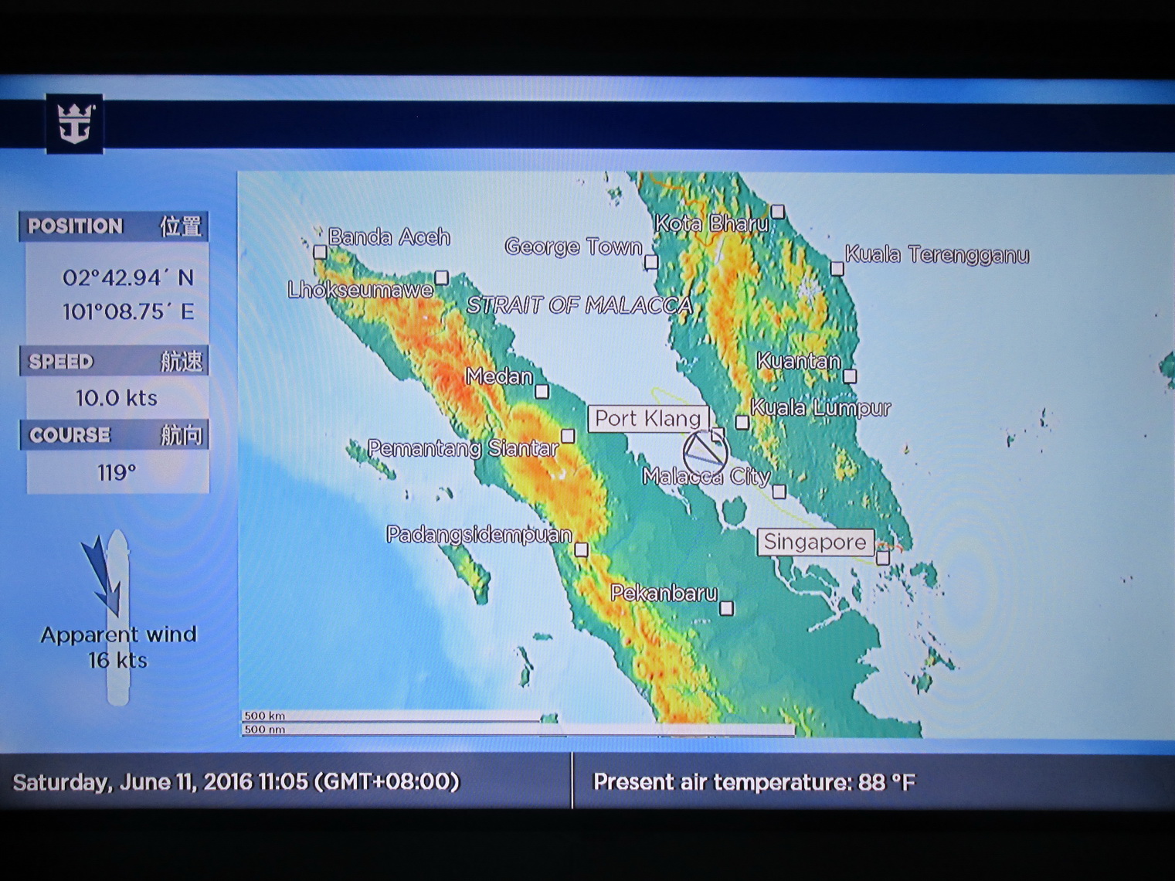Click the ship position circle marker
Screen dimensions: 1175x881
tap(705, 454)
